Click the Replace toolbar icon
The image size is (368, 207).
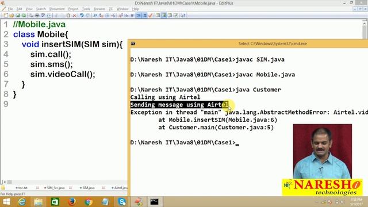point(101,16)
